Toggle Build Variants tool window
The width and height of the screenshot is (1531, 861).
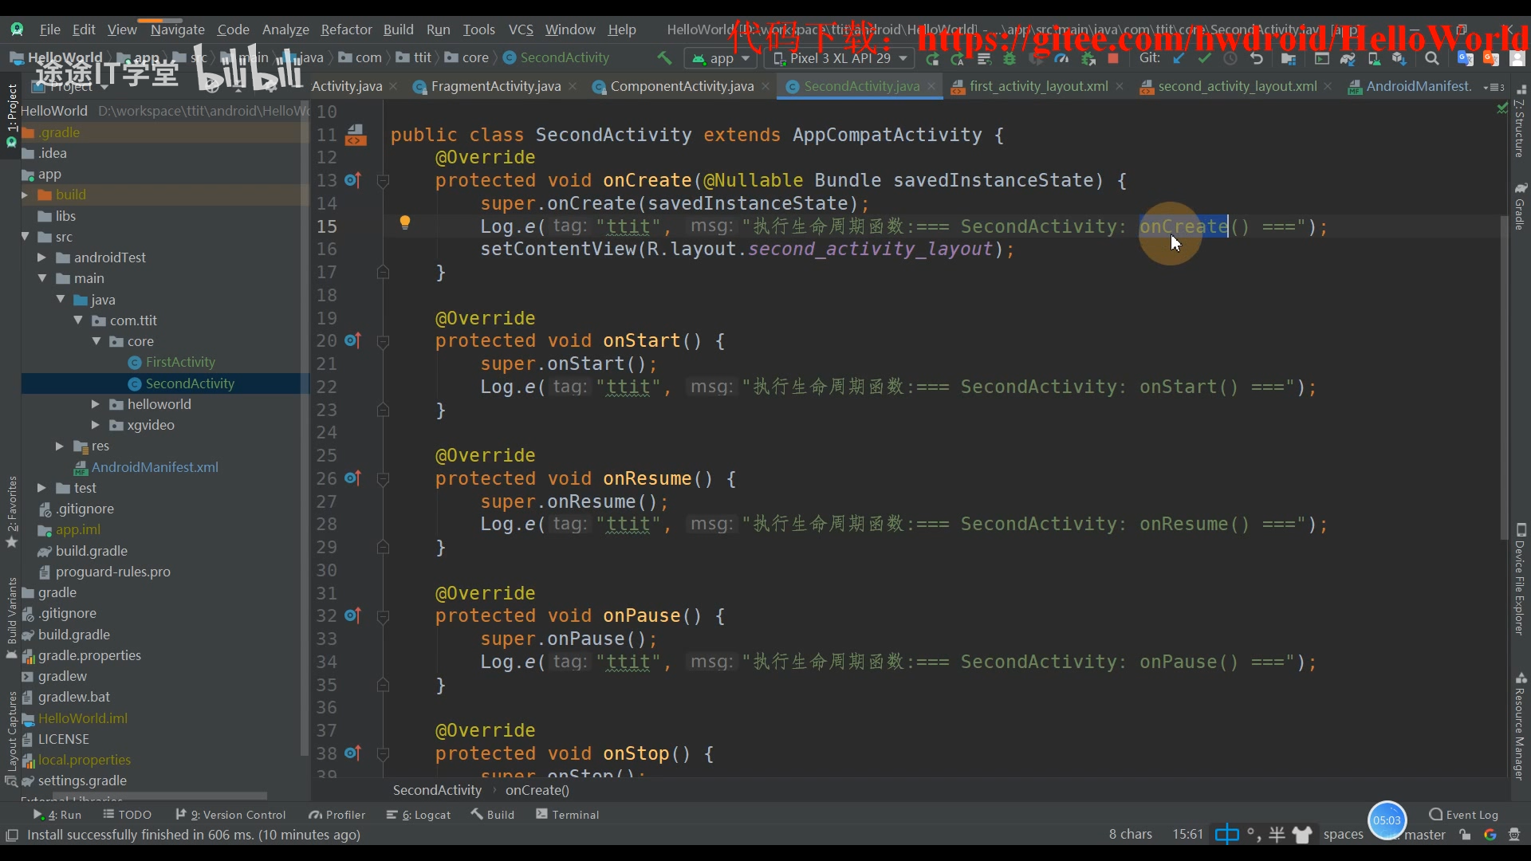tap(11, 619)
